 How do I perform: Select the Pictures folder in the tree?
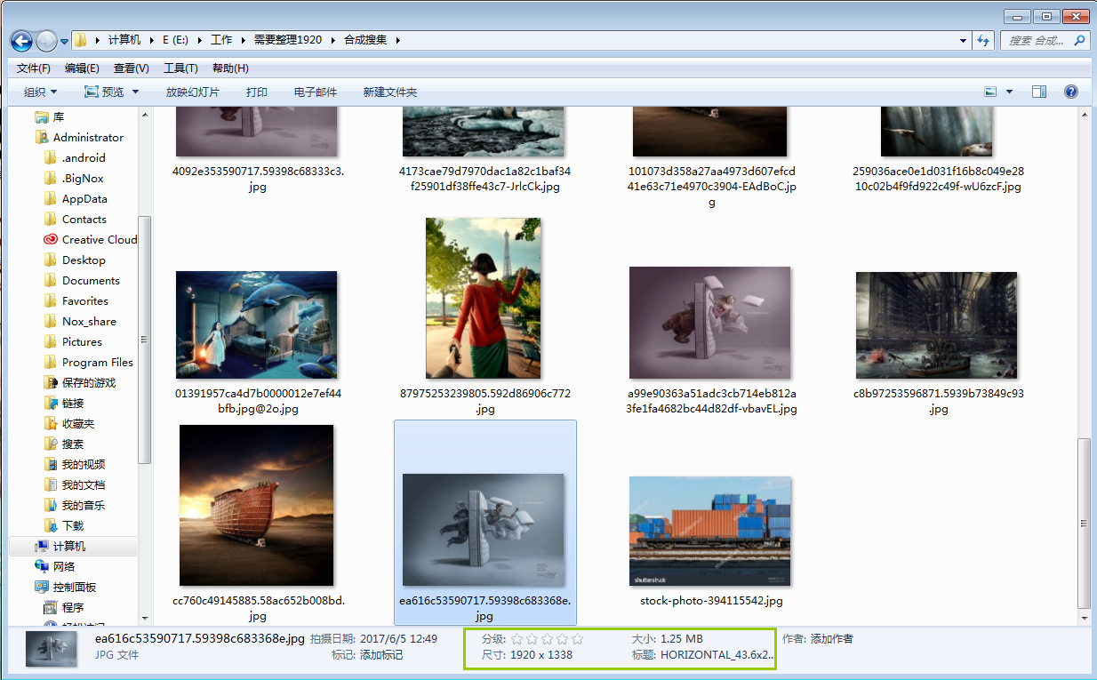[x=82, y=341]
